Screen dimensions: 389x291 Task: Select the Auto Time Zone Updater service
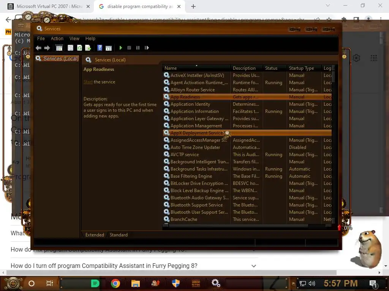click(247, 147)
